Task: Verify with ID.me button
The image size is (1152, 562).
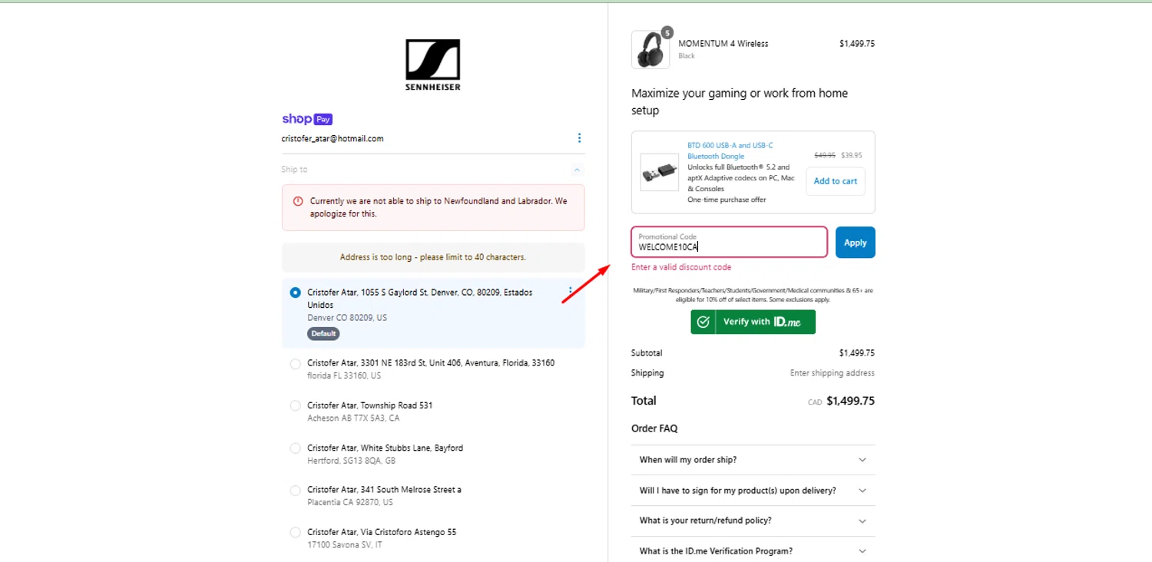Action: pos(753,322)
